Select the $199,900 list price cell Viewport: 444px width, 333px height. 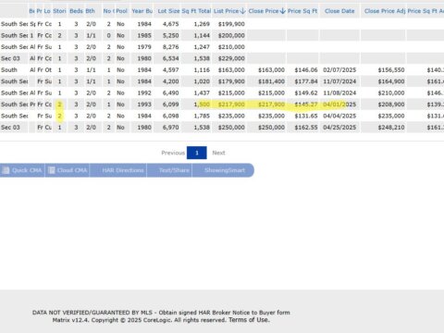(231, 24)
